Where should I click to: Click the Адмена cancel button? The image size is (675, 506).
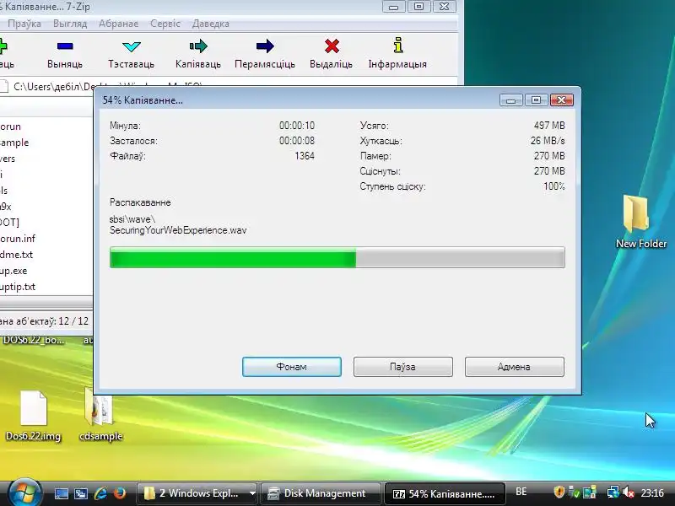(515, 367)
